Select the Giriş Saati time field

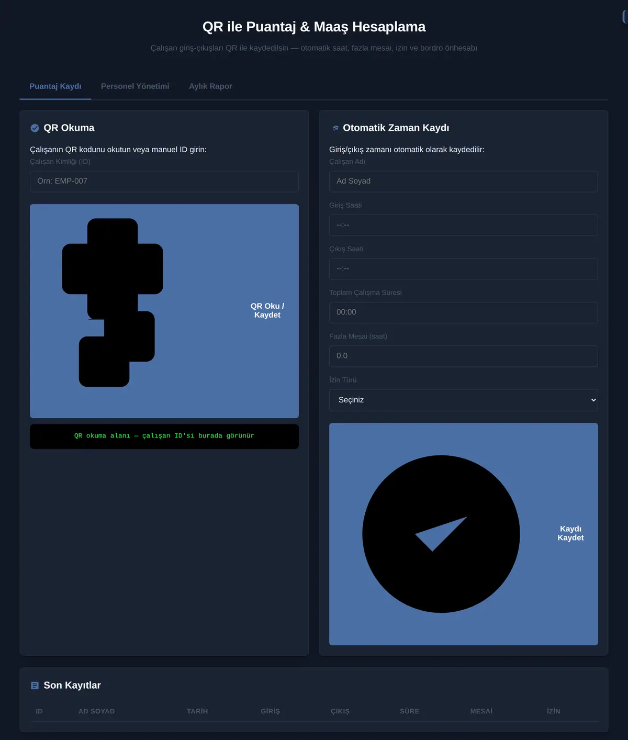(x=464, y=225)
